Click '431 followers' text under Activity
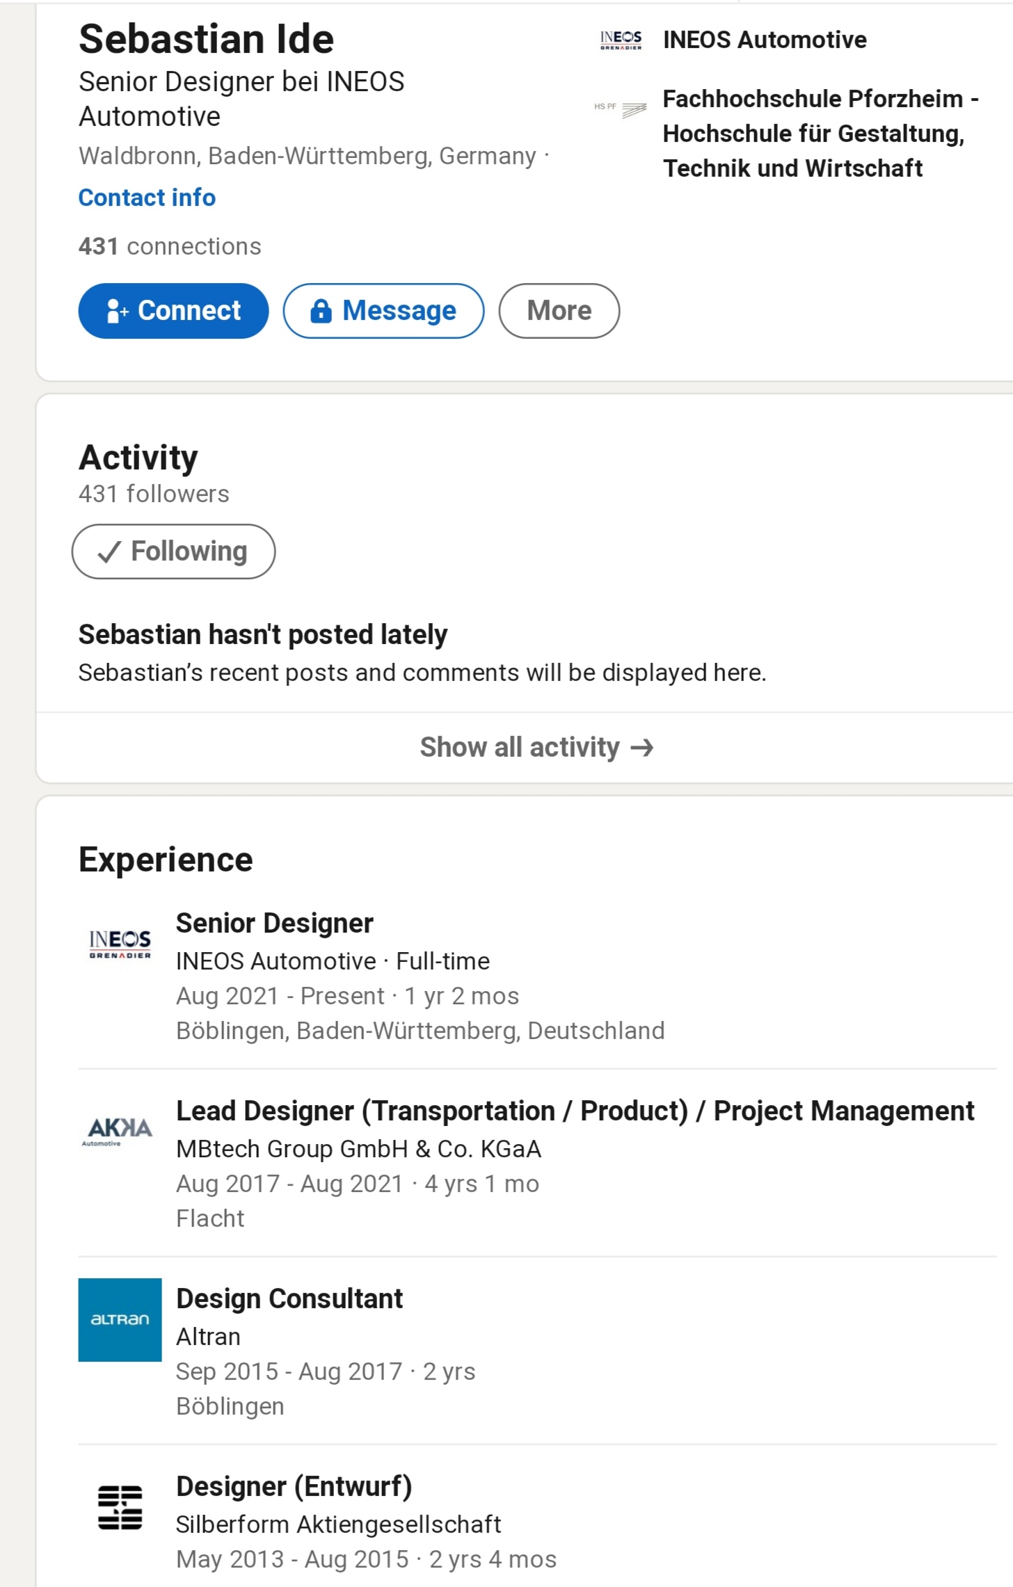This screenshot has height=1587, width=1013. 154,494
